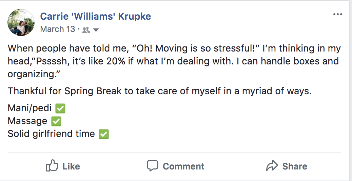Click the Share arrow icon
This screenshot has height=181, width=352.
[x=272, y=166]
